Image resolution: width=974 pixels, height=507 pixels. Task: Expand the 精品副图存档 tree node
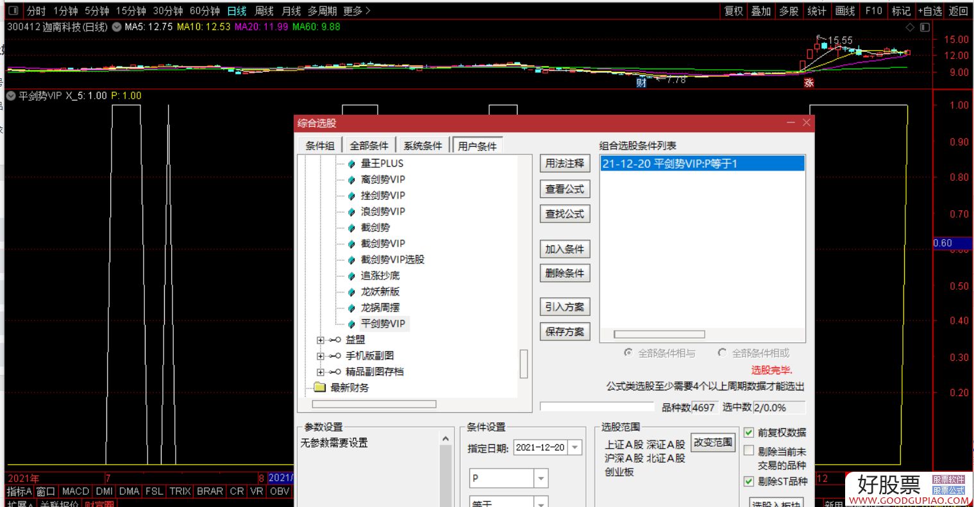pyautogui.click(x=321, y=372)
